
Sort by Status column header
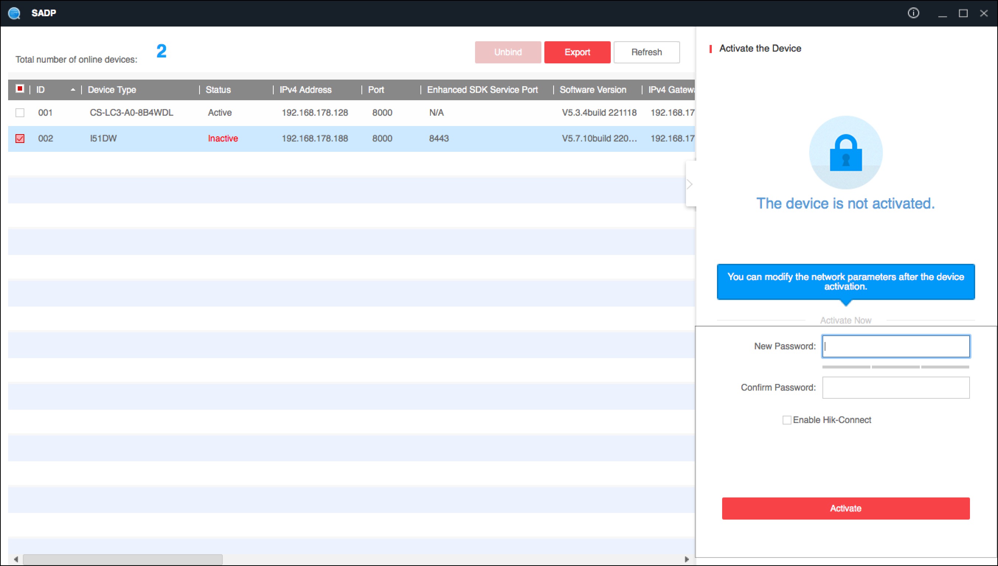[218, 90]
